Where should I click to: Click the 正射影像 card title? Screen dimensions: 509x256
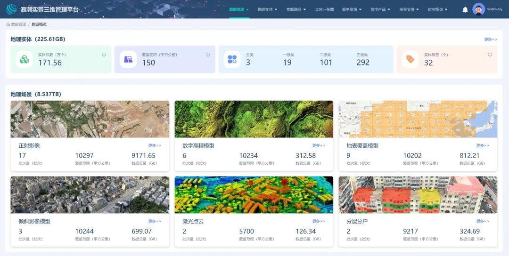coord(29,146)
